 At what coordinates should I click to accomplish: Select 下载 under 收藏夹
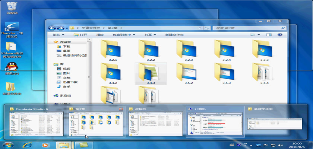coord(66,47)
